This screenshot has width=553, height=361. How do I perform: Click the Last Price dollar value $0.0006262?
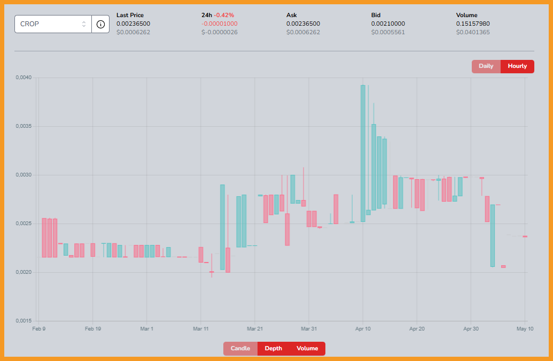coord(134,32)
